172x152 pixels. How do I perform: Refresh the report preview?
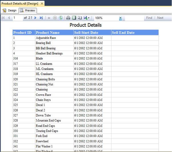pos(61,18)
